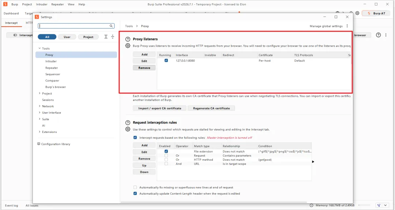The height and width of the screenshot is (210, 395).
Task: Open the Intruder menu in menu bar
Action: click(42, 4)
